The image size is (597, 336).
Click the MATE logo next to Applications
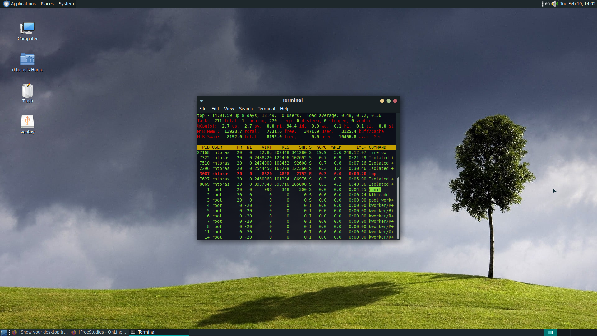point(6,4)
